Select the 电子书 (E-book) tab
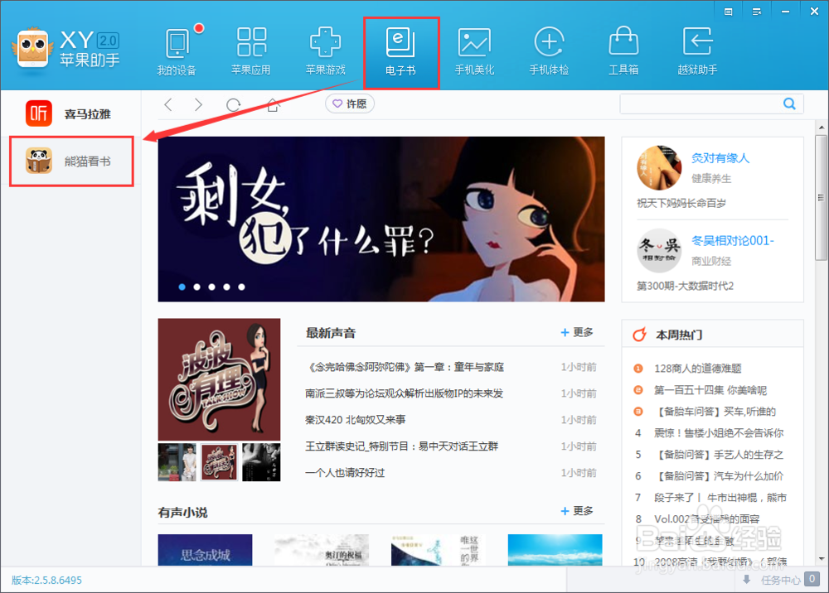The image size is (829, 593). tap(400, 52)
